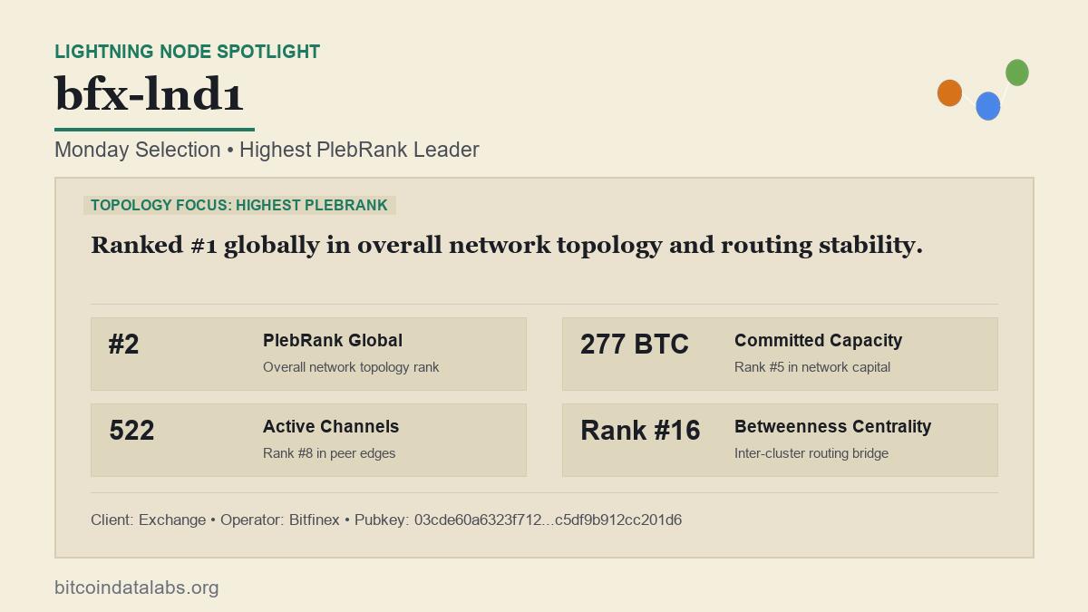Select the Betweenness Centrality label

[x=832, y=427]
